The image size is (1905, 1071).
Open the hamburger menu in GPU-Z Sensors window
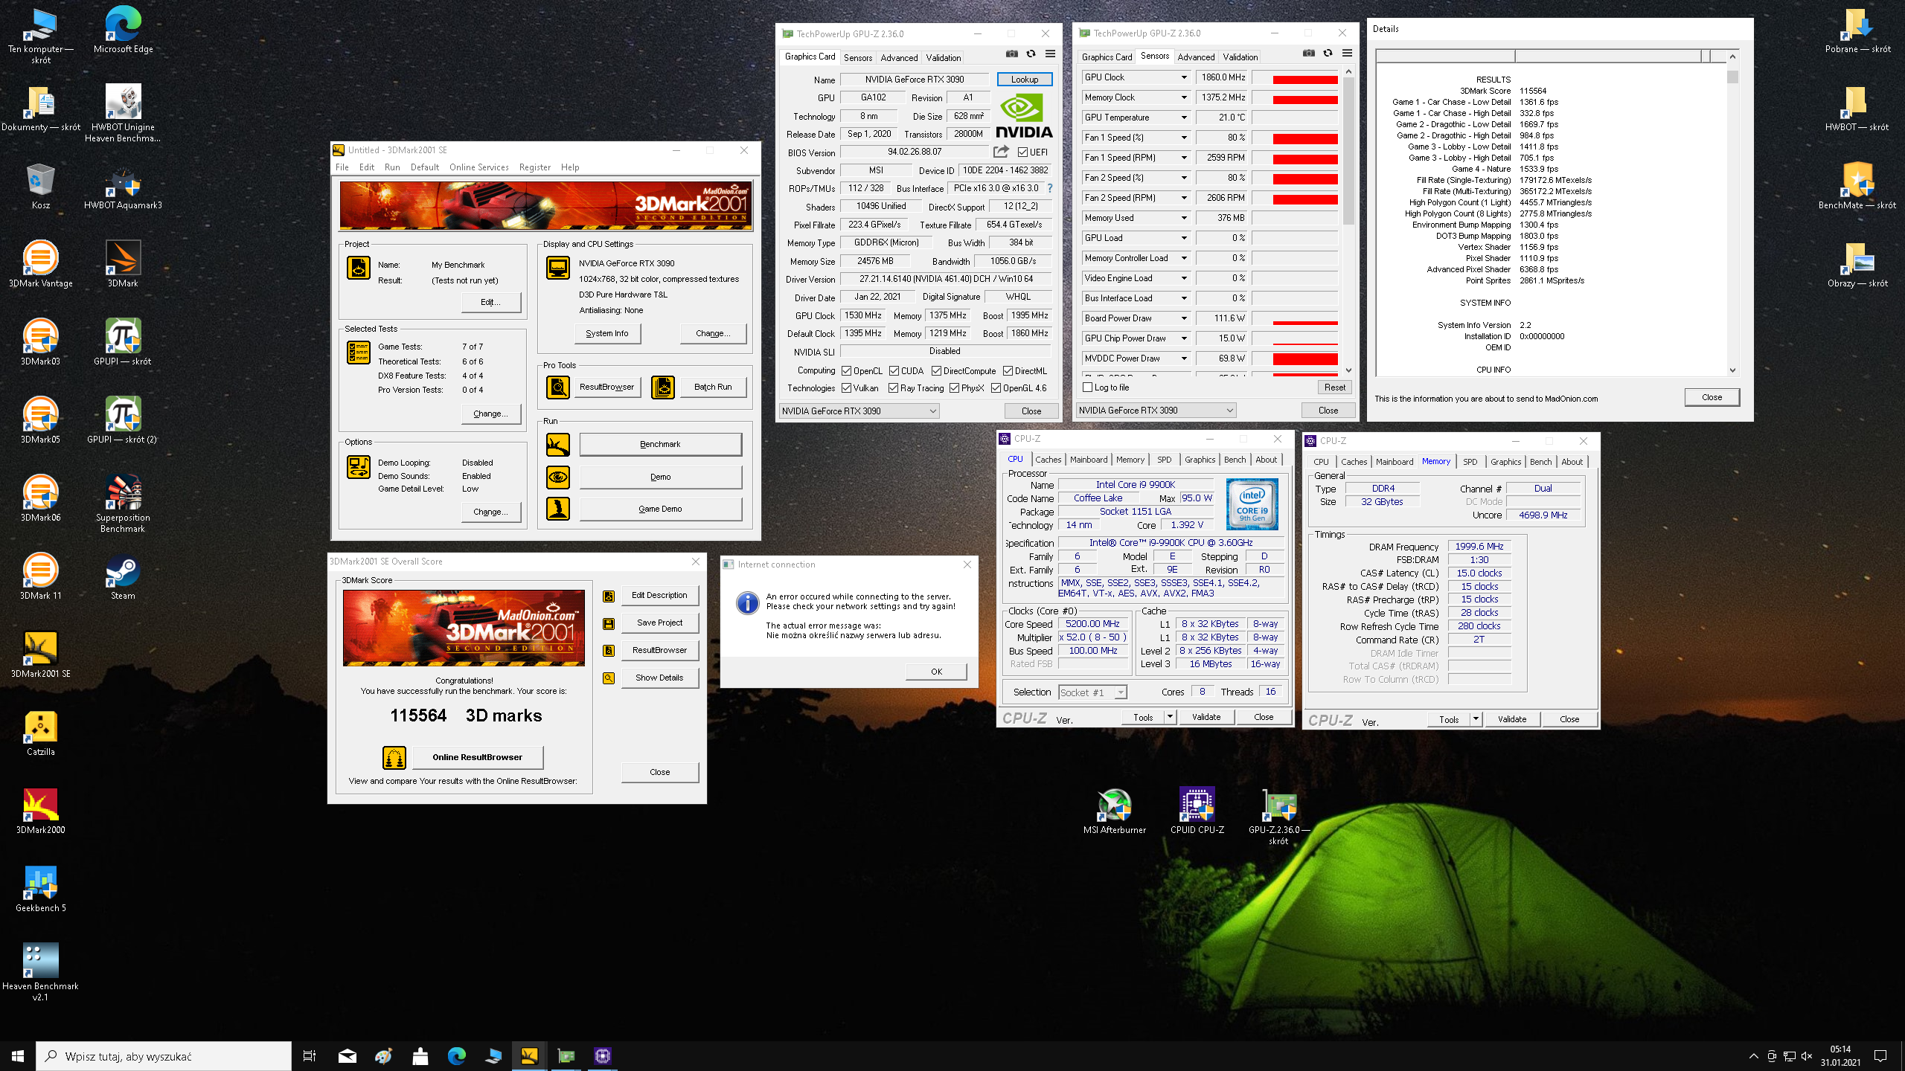tap(1347, 53)
